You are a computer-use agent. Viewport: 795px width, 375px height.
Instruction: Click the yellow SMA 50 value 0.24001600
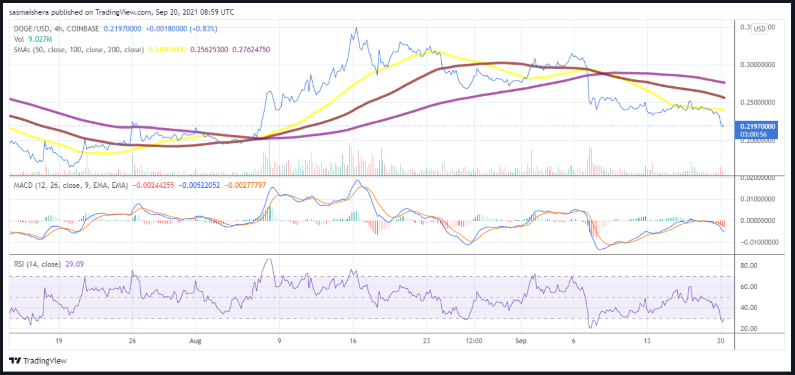click(x=167, y=50)
